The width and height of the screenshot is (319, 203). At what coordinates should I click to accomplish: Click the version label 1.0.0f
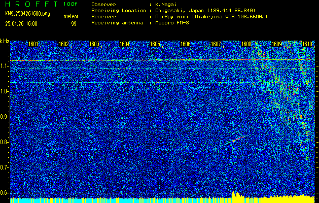(70, 4)
